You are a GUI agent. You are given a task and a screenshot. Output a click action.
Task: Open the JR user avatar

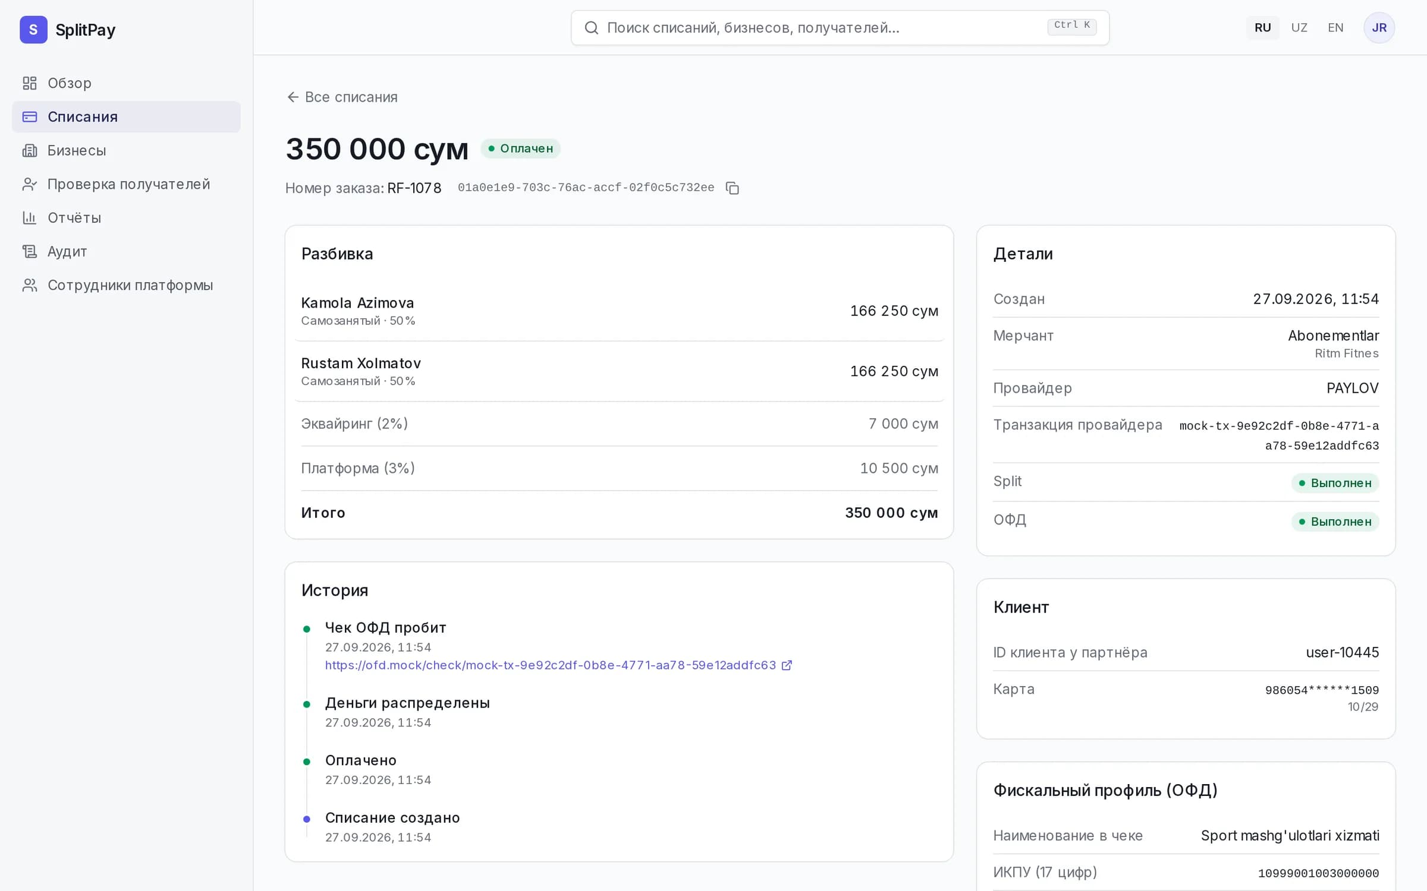tap(1379, 28)
